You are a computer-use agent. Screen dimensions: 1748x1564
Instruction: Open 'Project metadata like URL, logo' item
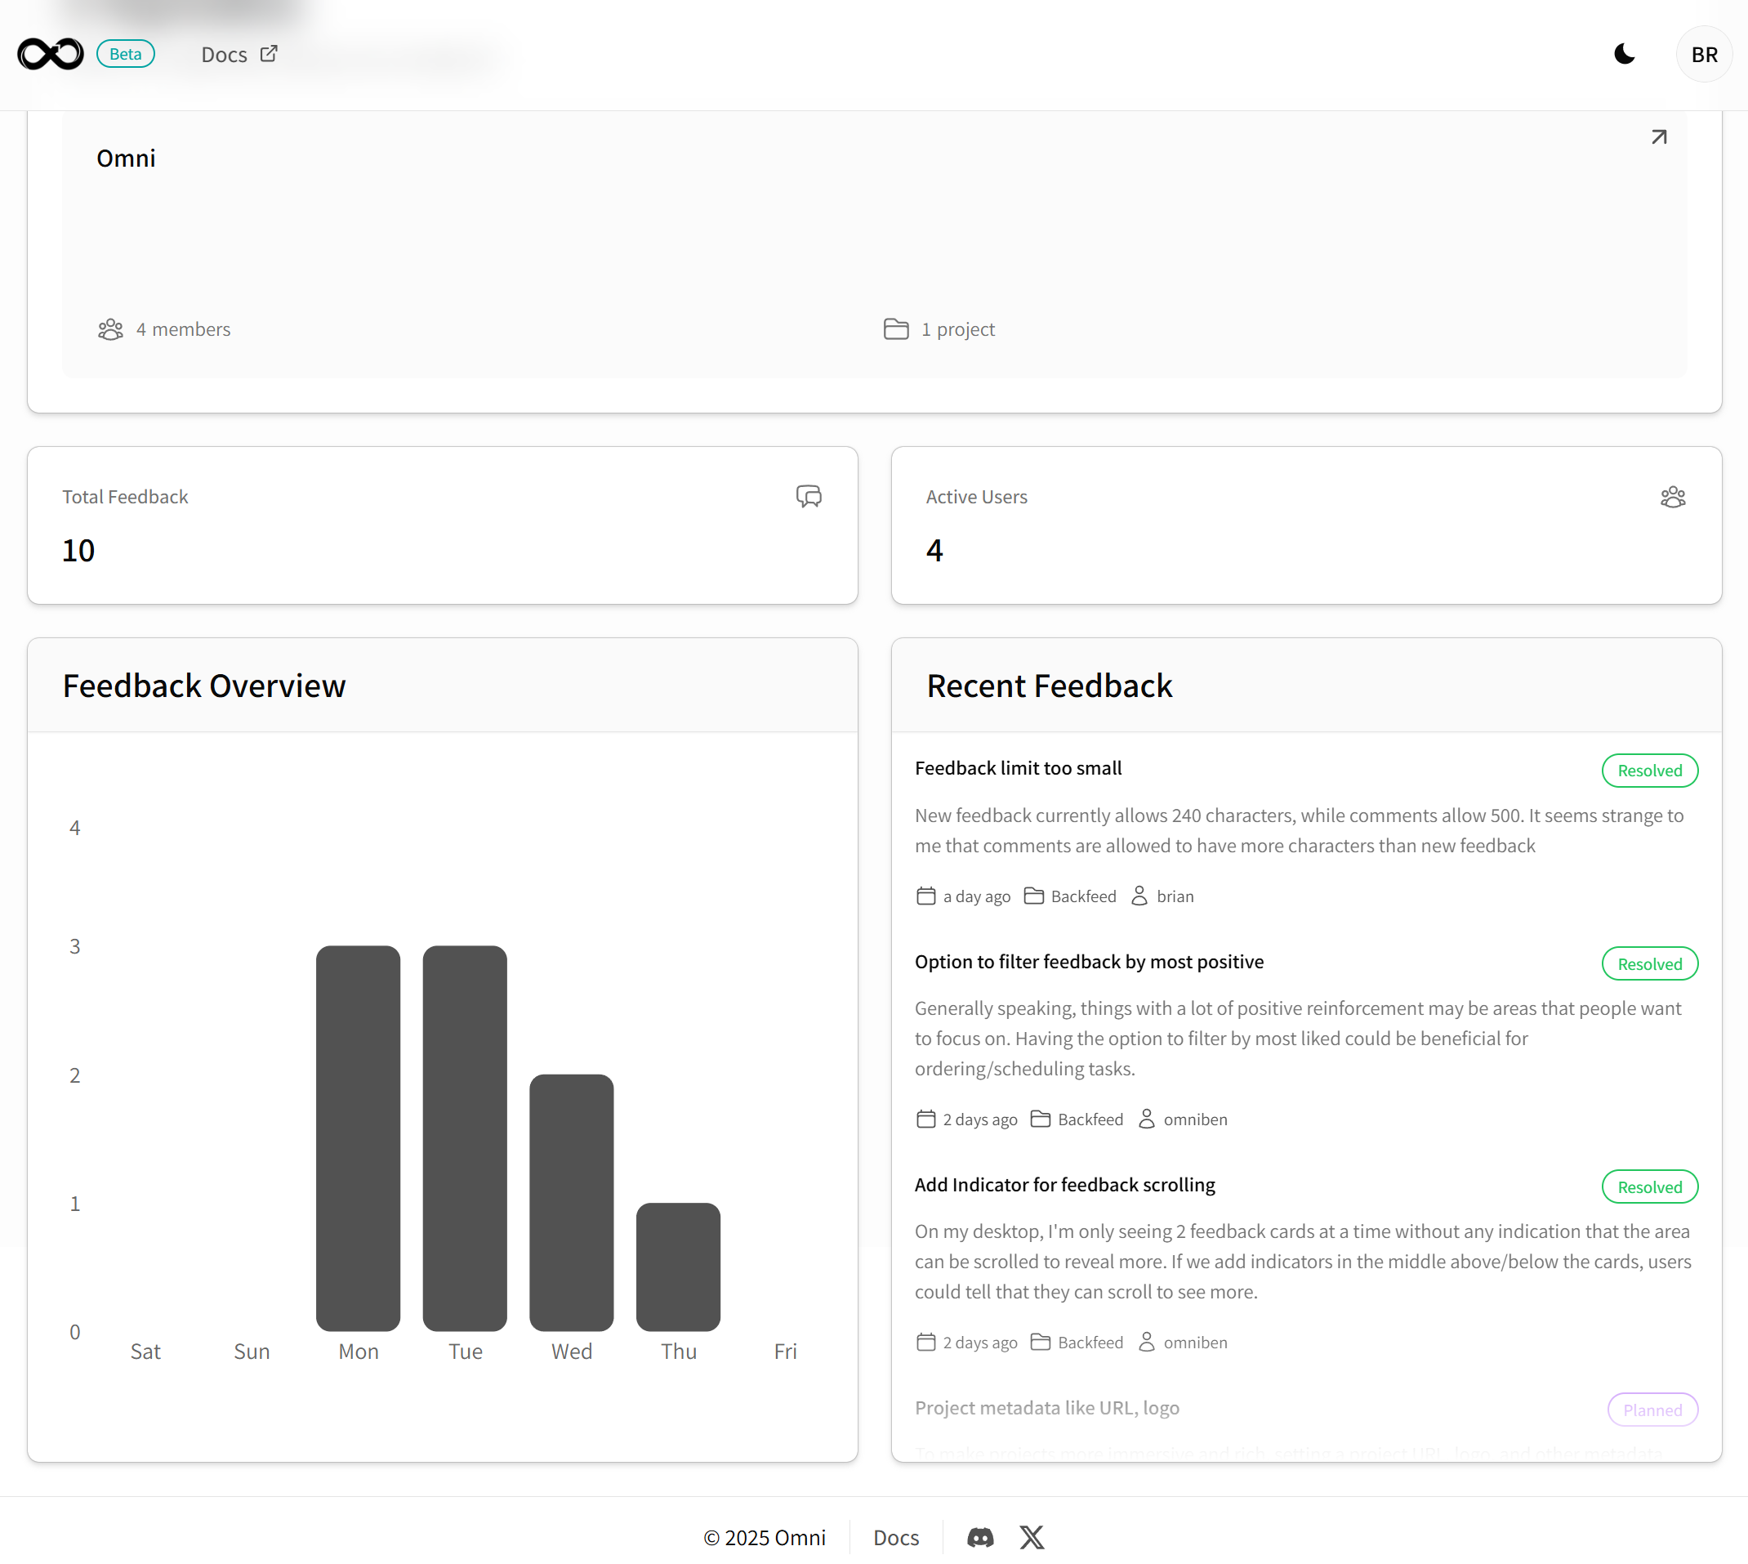click(1046, 1408)
